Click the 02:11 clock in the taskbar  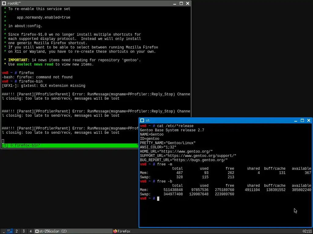pos(307,231)
